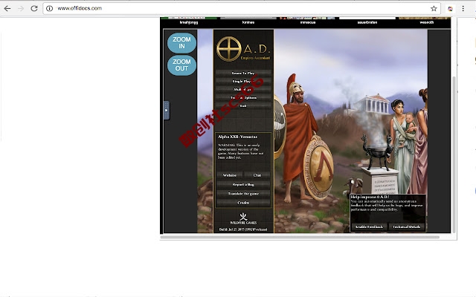Reload the page with the refresh icon
476x297 pixels.
(x=34, y=8)
